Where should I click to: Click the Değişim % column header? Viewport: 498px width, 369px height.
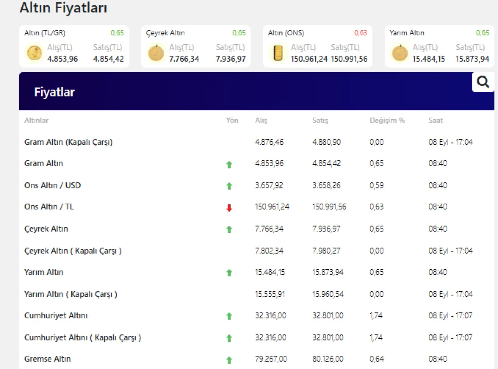[387, 121]
